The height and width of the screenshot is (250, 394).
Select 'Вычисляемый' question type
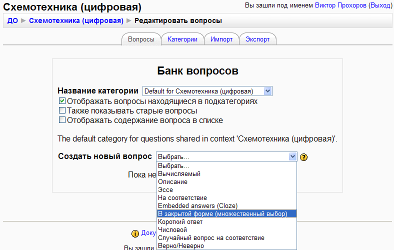coord(179,174)
